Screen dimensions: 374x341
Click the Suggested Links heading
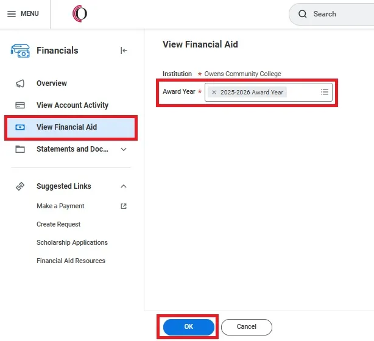[x=64, y=186]
